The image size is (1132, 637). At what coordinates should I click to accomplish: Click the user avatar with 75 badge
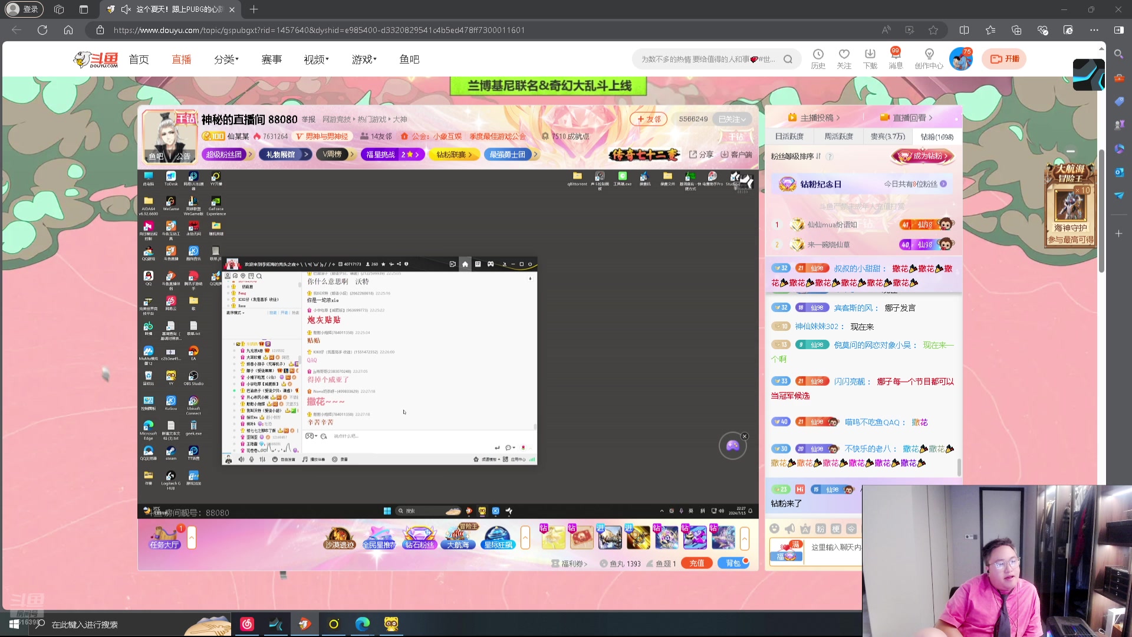click(x=960, y=59)
